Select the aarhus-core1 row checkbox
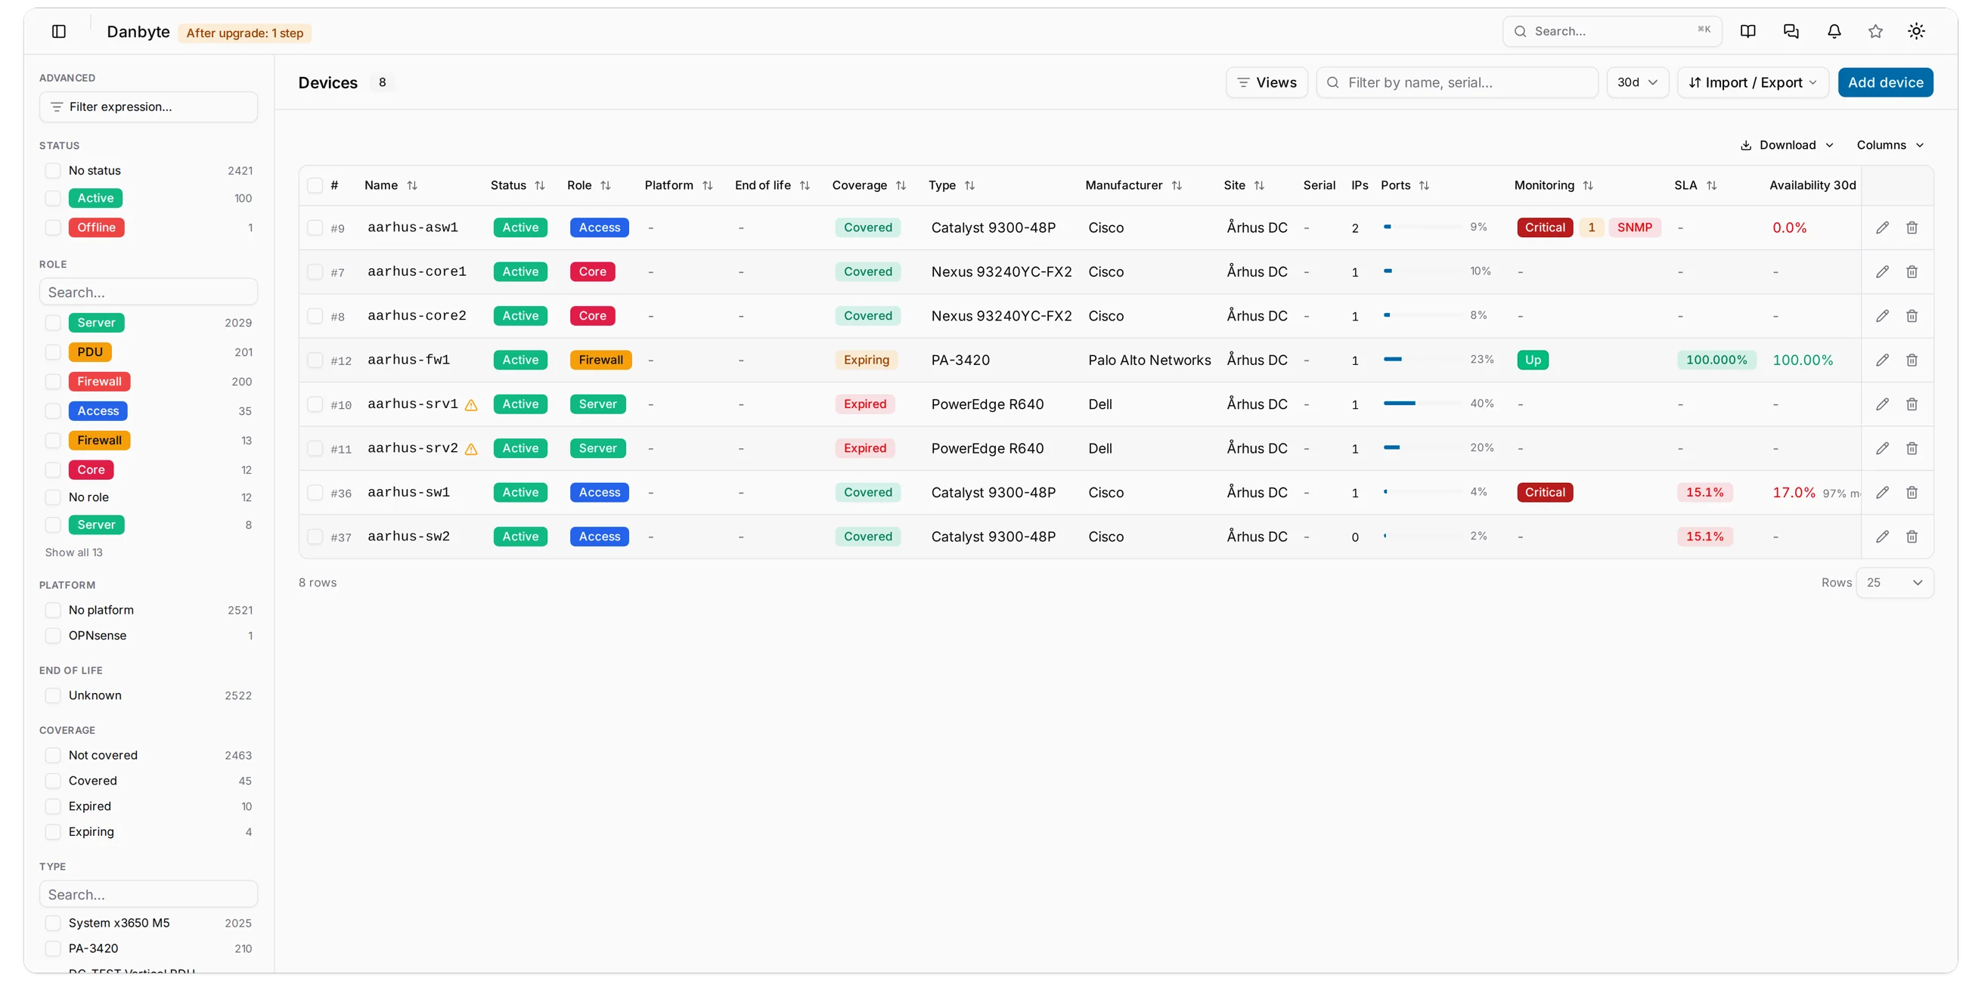This screenshot has width=1966, height=981. coord(315,271)
